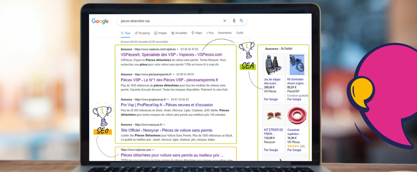Image resolution: width=417 pixels, height=172 pixels.
Task: Open the Pro Vsp ProPieceVsp.fr ad link
Action: [x=167, y=105]
